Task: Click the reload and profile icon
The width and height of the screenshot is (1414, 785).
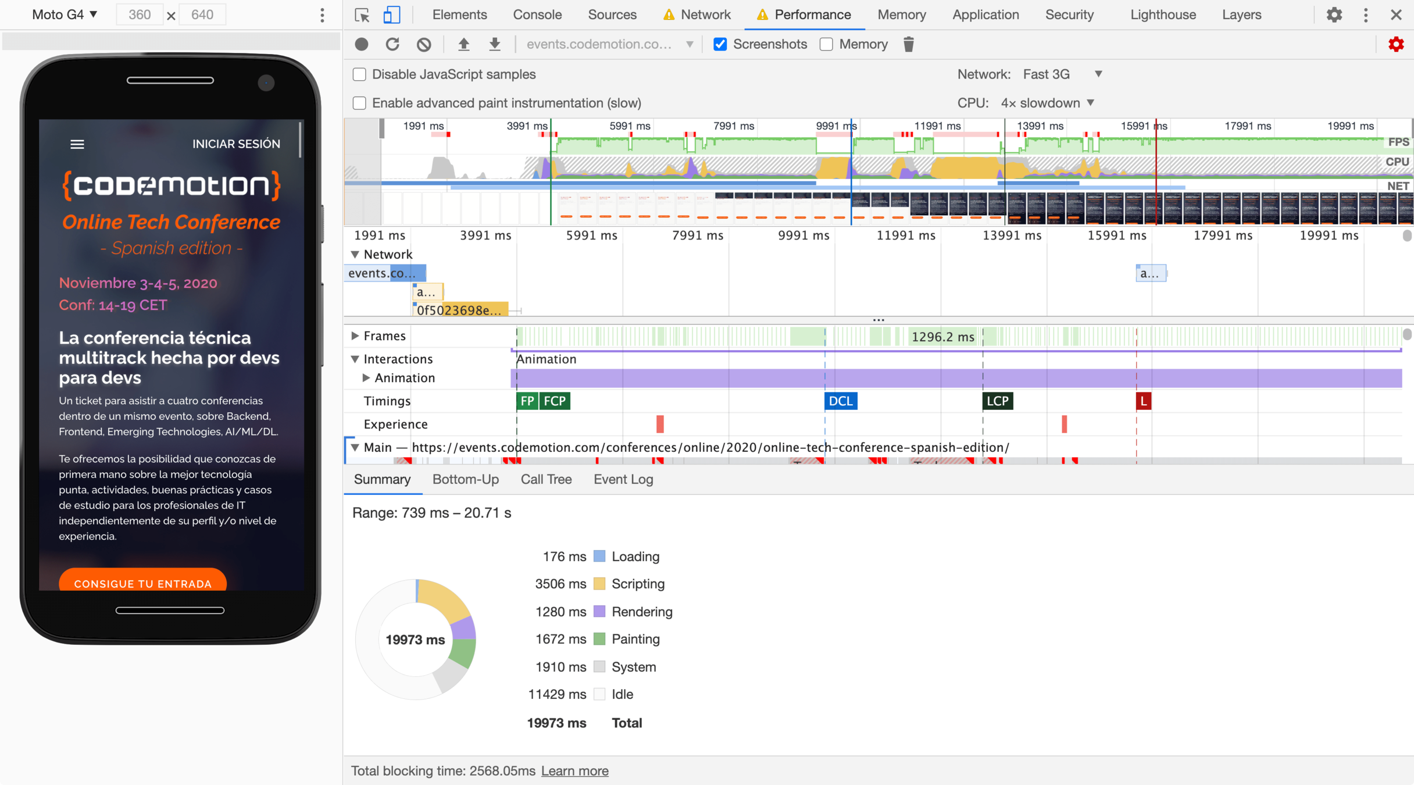Action: click(x=392, y=44)
